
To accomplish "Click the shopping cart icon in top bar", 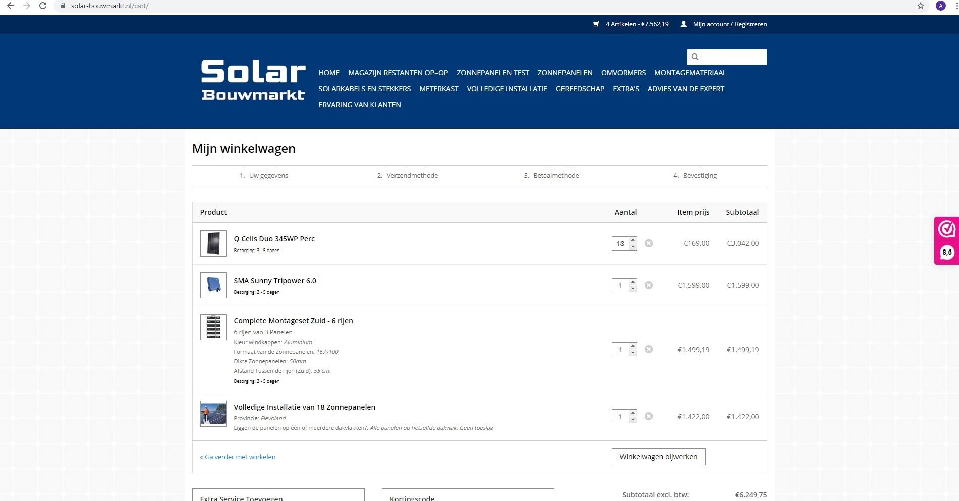I will point(596,24).
